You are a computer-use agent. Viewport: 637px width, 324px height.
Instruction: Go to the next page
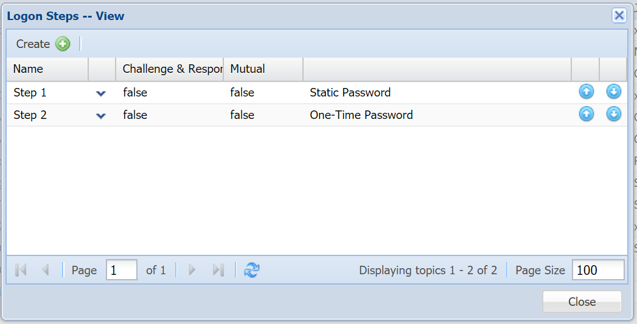[192, 270]
